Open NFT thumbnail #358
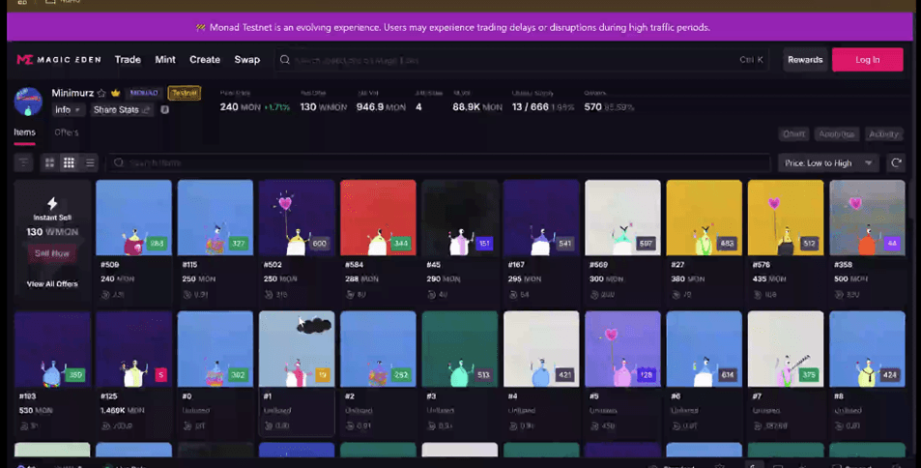The height and width of the screenshot is (468, 921). (x=867, y=218)
